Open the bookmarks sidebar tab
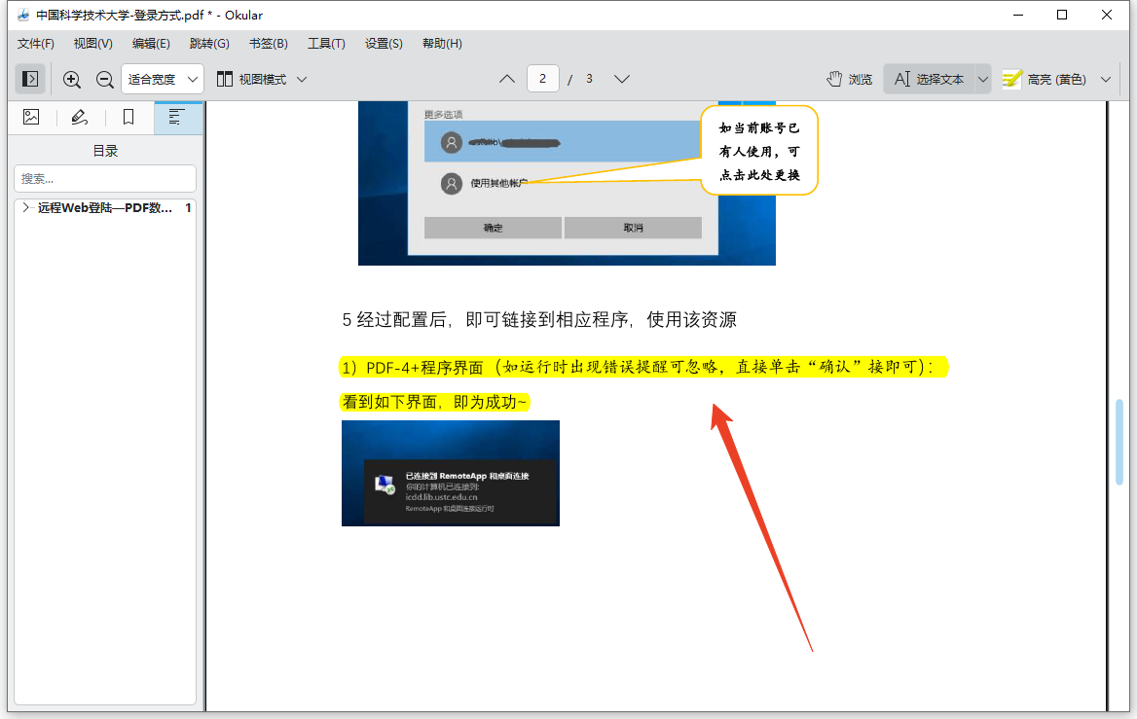1137x719 pixels. tap(128, 118)
